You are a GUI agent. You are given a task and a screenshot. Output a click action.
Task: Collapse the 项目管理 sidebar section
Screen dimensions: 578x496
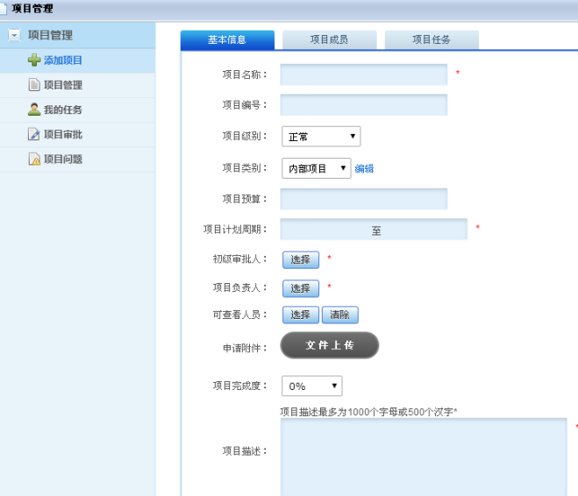click(13, 36)
